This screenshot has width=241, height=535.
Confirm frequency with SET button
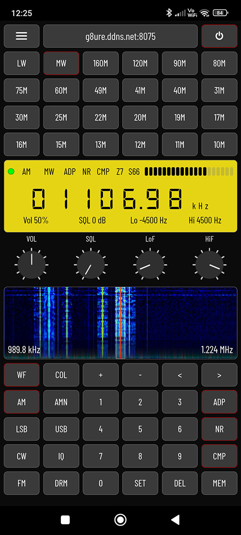(x=141, y=483)
